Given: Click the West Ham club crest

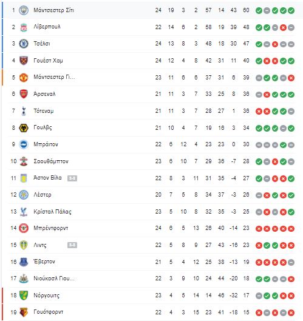Looking at the screenshot, I should (24, 61).
